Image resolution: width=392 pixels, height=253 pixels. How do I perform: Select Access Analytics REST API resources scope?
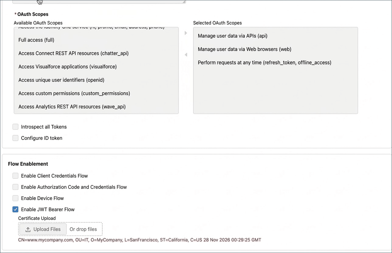(72, 107)
